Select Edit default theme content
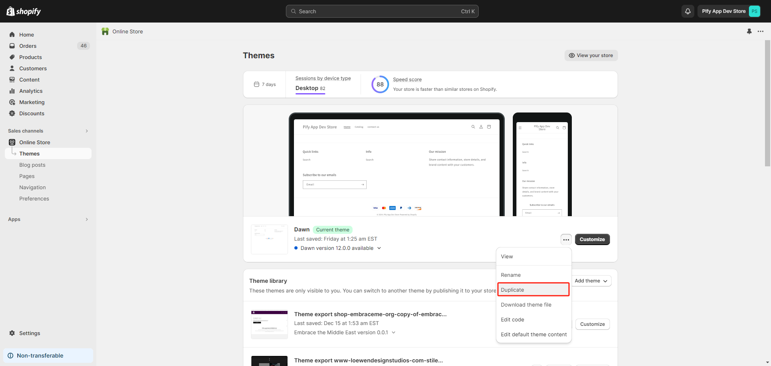 pos(534,335)
